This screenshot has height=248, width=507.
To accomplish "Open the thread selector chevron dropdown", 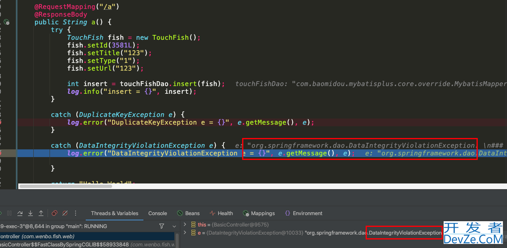I will (x=174, y=226).
